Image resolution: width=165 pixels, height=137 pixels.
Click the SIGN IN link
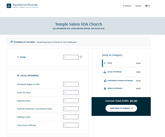tap(138, 6)
